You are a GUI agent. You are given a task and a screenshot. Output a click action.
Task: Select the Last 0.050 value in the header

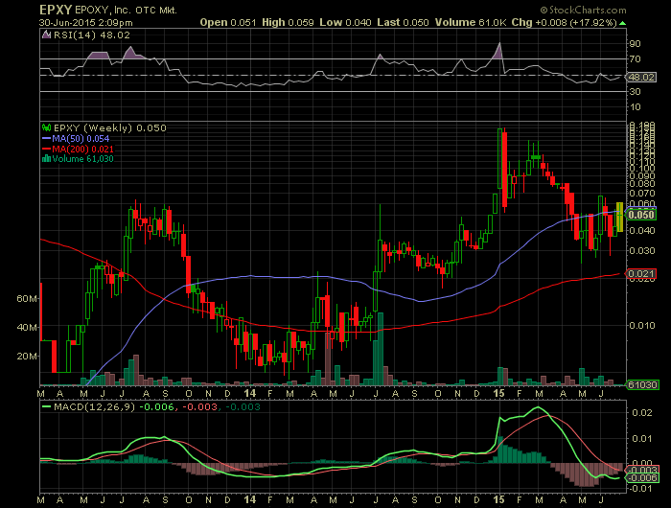pyautogui.click(x=403, y=23)
